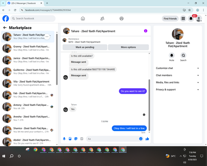Image resolution: width=207 pixels, height=166 pixels.
Task: Open the Windows Start menu
Action: point(4,156)
